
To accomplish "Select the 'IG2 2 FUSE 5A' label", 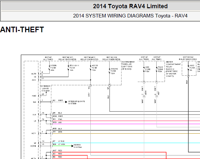I will pyautogui.click(x=192, y=68).
